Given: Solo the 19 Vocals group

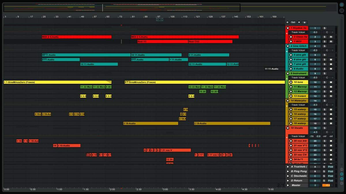Looking at the screenshot, I should click(324, 128).
